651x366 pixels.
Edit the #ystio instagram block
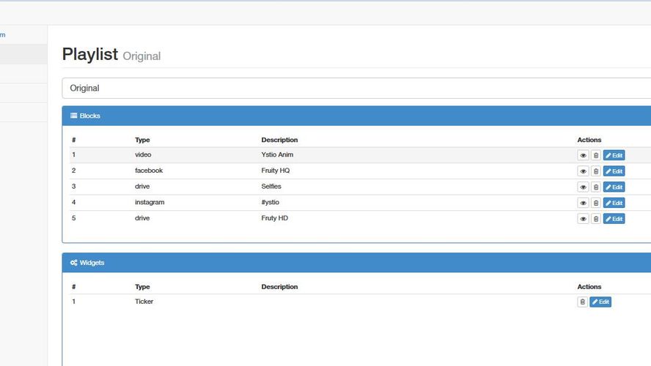(x=614, y=203)
